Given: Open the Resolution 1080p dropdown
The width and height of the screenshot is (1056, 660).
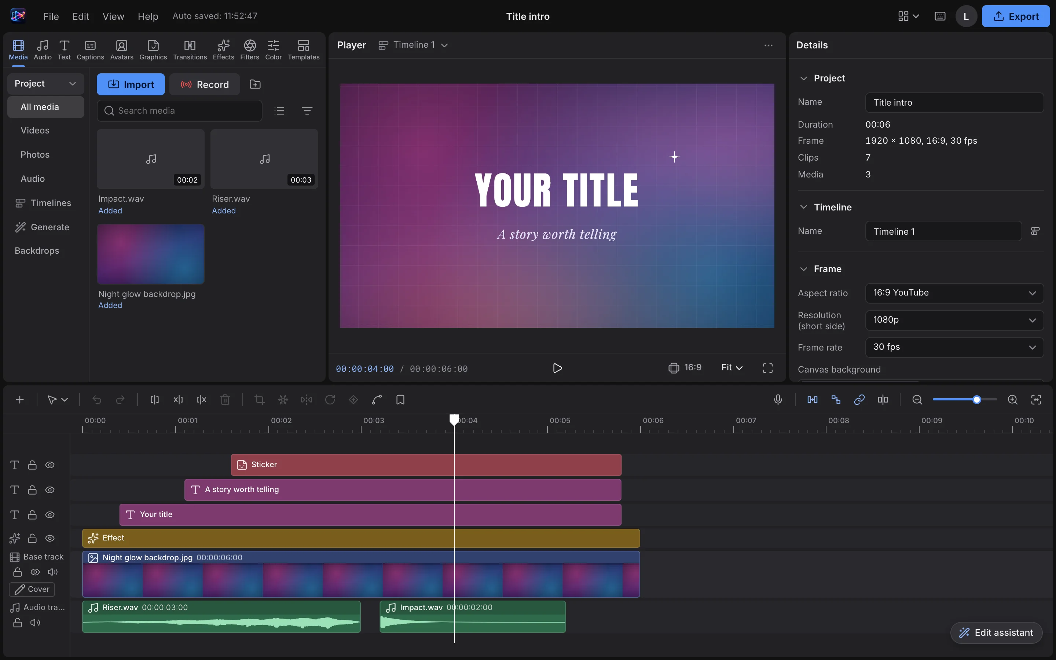Looking at the screenshot, I should point(954,320).
